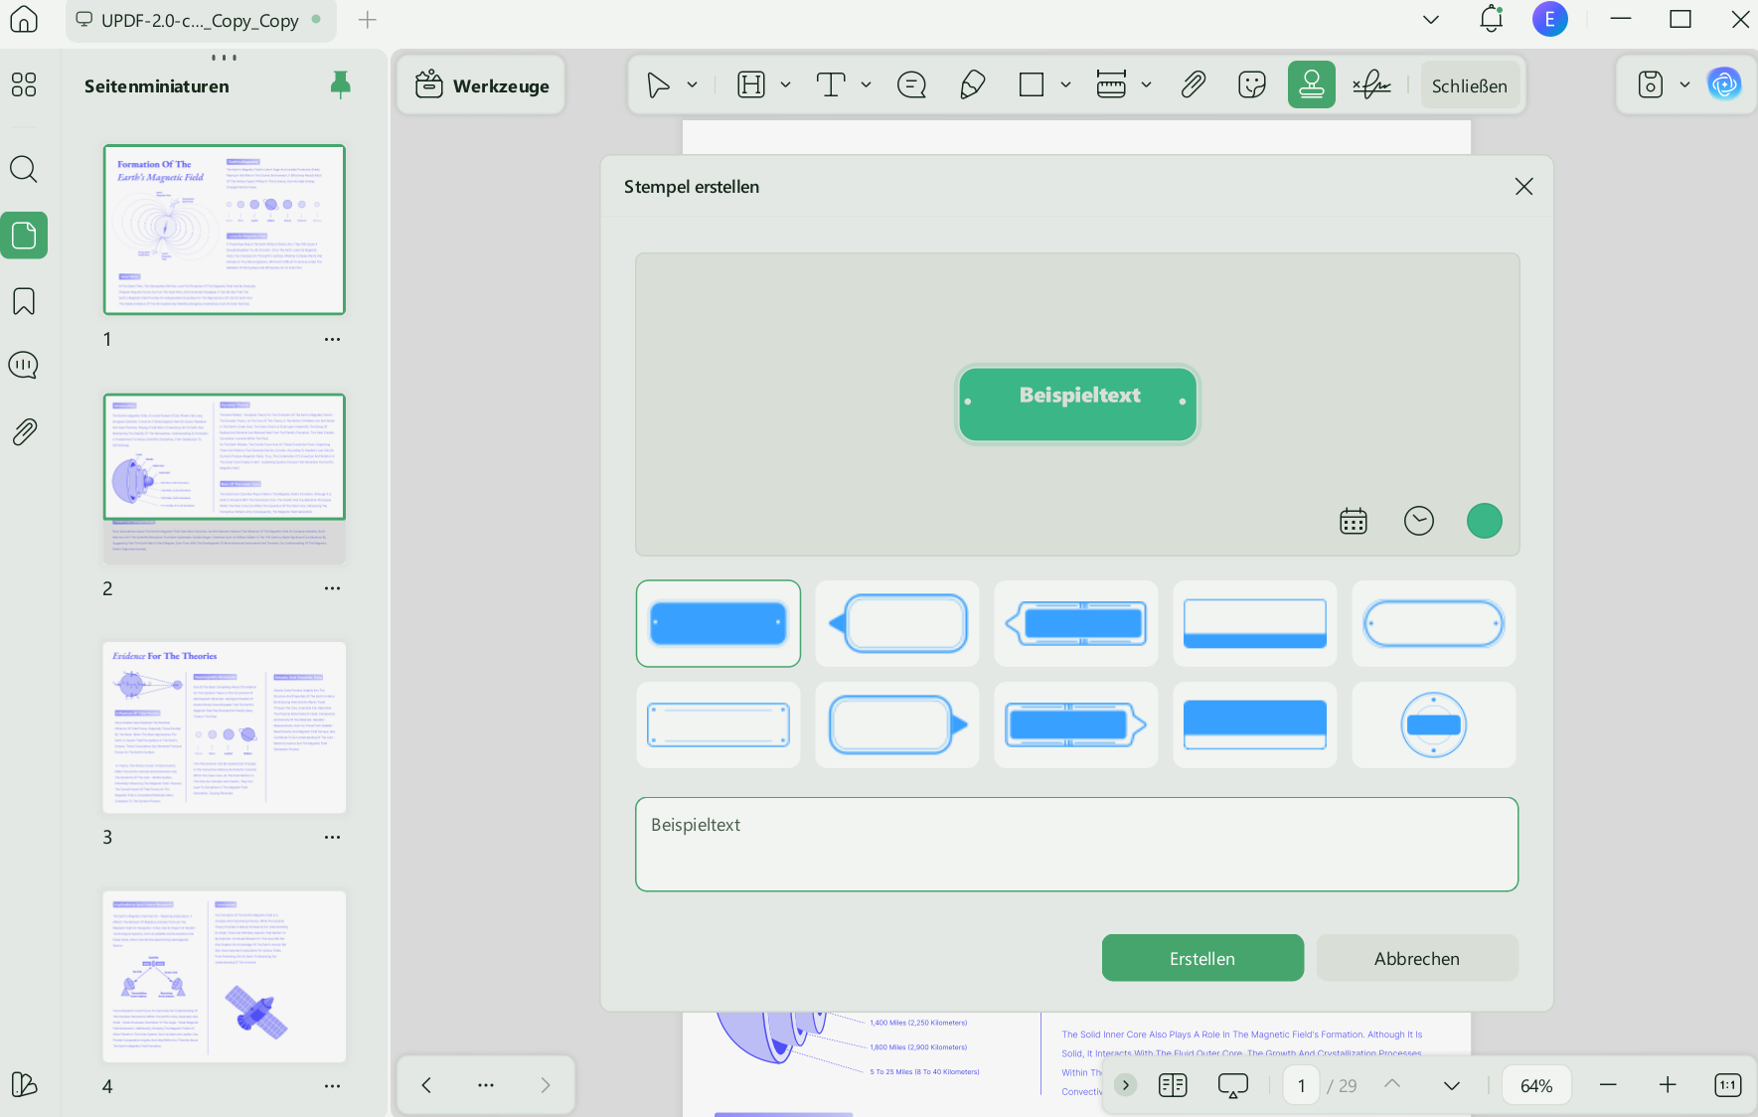Viewport: 1758px width, 1117px height.
Task: Open the signature tool
Action: (x=1371, y=85)
